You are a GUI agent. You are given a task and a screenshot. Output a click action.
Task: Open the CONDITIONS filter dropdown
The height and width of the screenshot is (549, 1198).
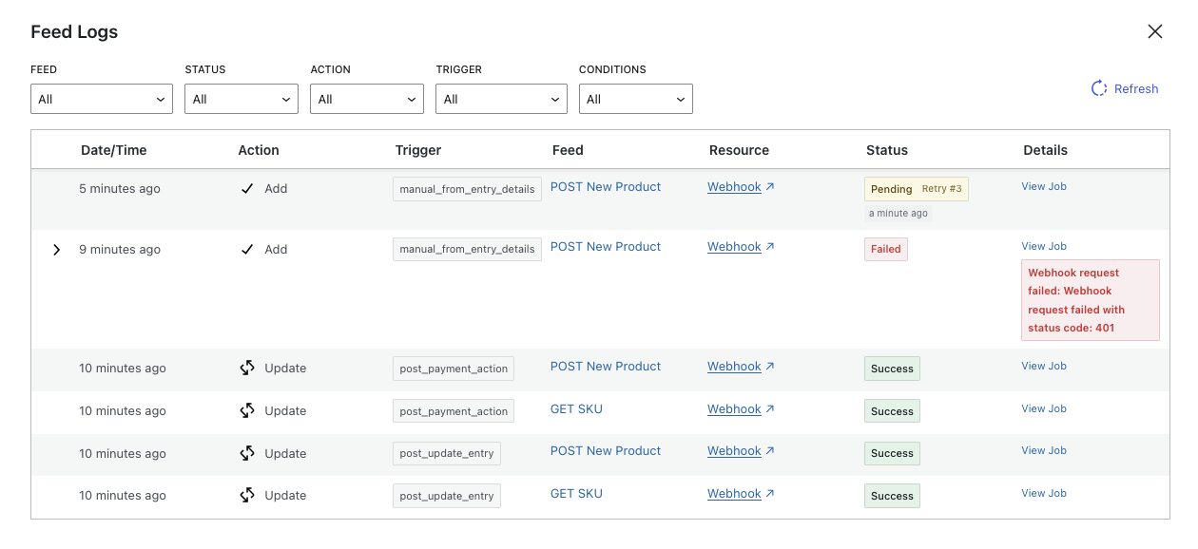[636, 99]
